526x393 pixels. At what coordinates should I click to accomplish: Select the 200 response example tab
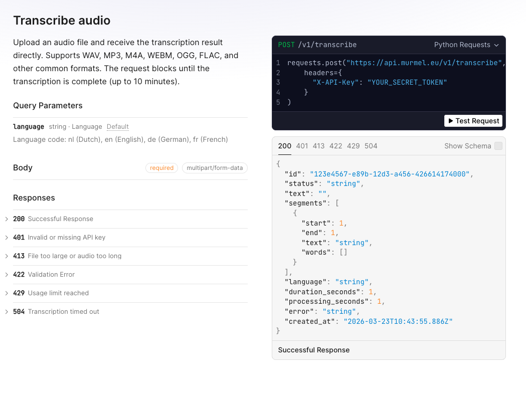[x=284, y=146]
